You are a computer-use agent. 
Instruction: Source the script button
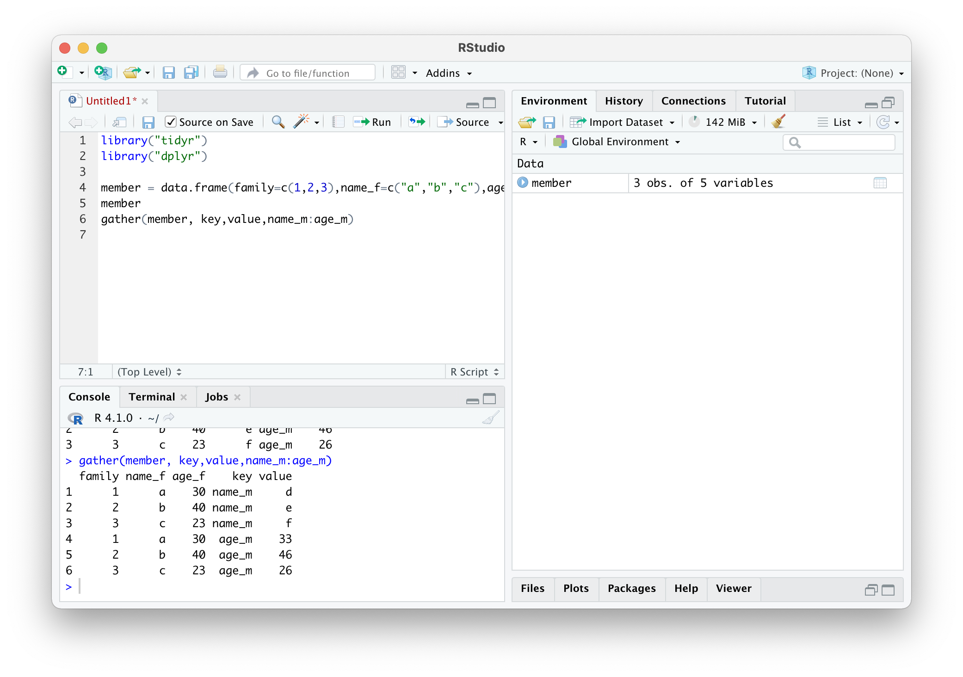click(464, 122)
